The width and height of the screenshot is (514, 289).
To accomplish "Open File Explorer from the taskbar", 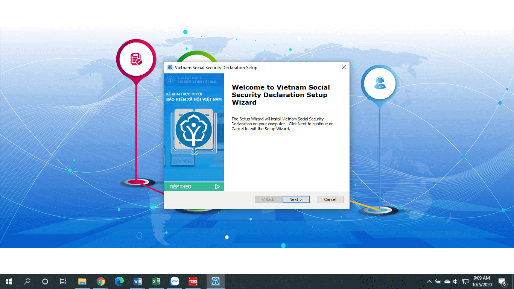I will (x=82, y=281).
